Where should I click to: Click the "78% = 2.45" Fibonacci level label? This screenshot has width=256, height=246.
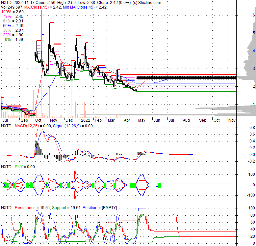pos(13,16)
